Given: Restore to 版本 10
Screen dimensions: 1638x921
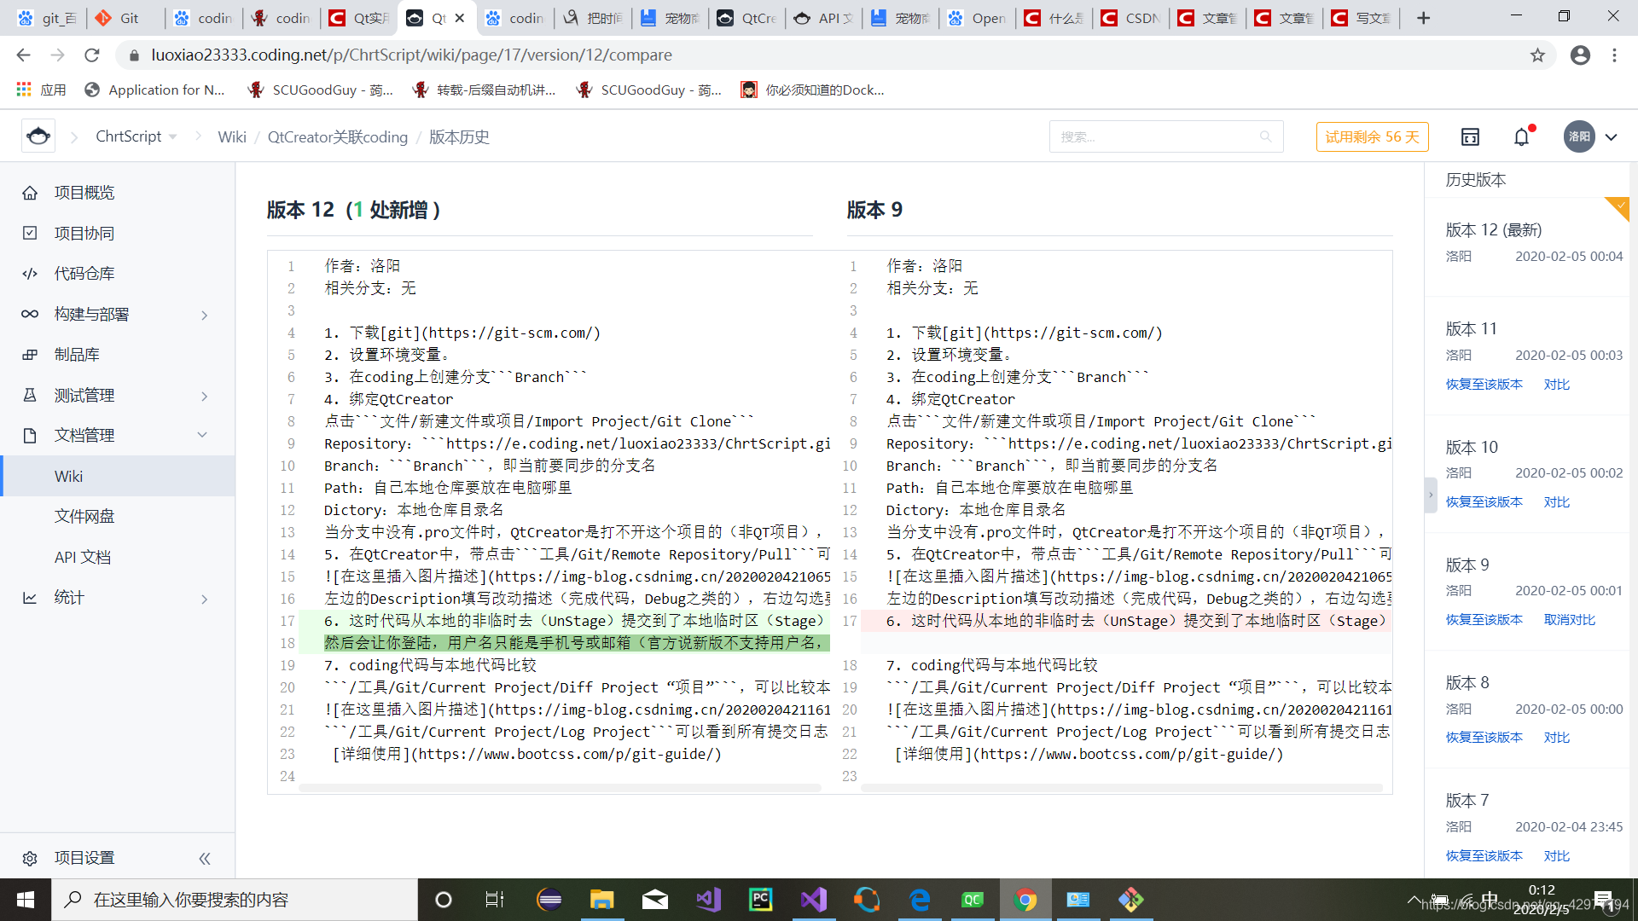Looking at the screenshot, I should (x=1484, y=502).
